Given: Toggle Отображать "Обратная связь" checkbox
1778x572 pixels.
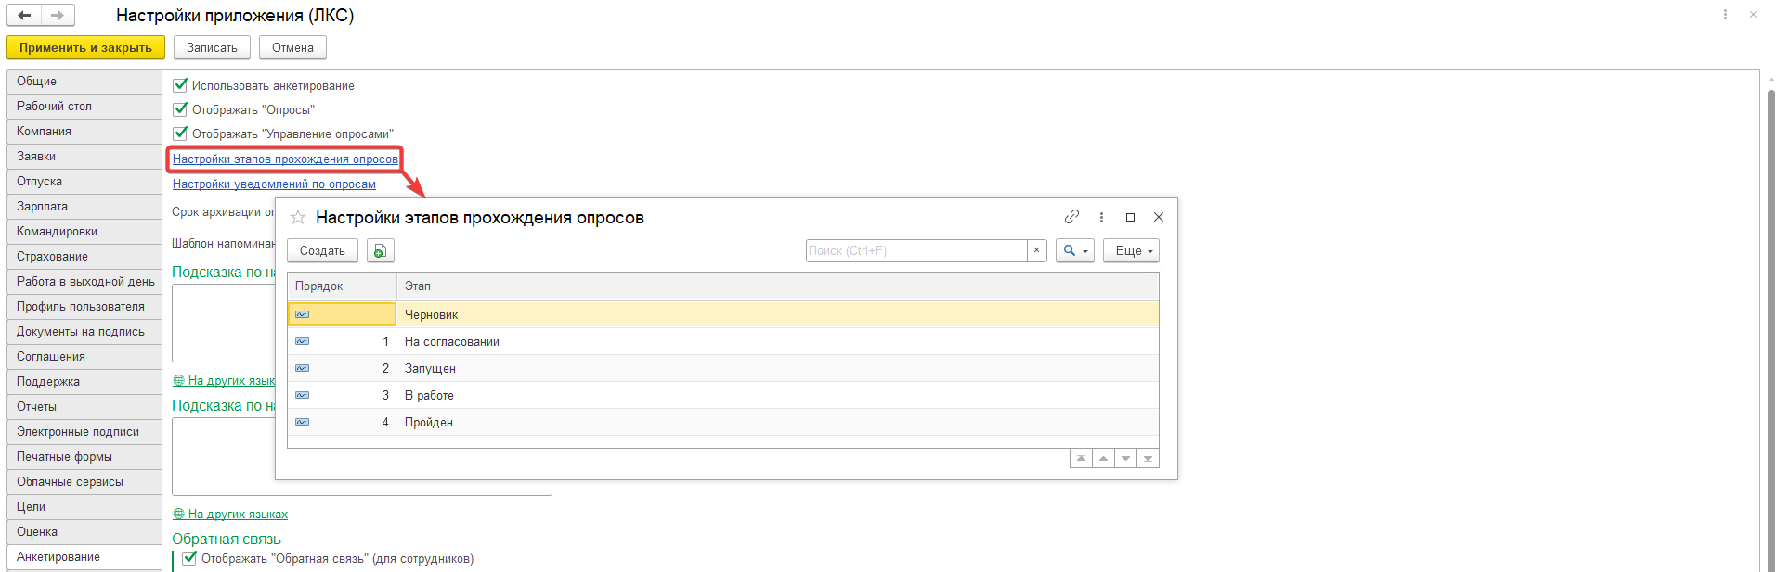Looking at the screenshot, I should [190, 558].
